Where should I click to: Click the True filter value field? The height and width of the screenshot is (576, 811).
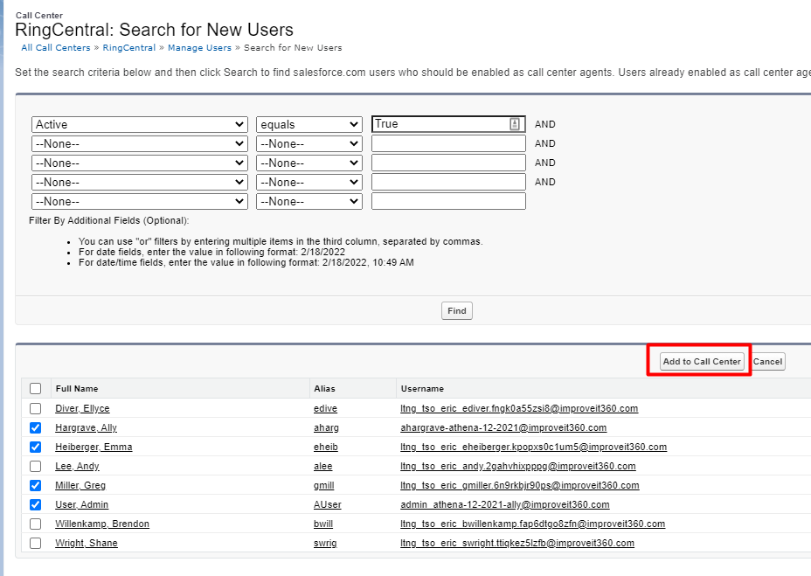point(448,124)
